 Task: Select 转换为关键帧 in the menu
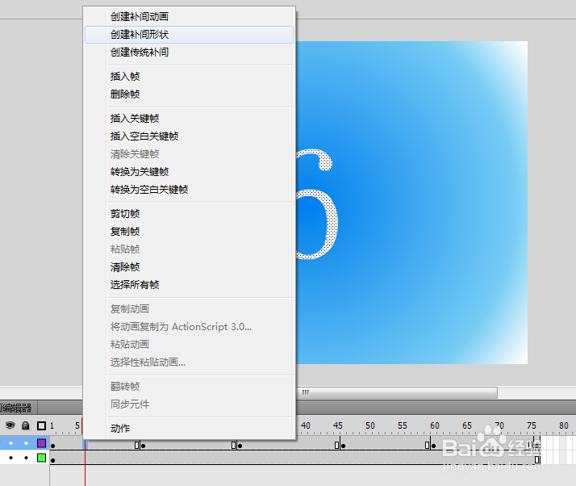pyautogui.click(x=190, y=172)
